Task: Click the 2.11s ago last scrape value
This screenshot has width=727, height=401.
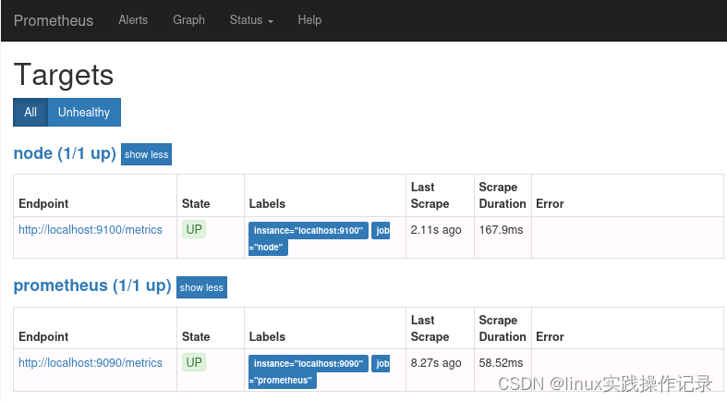Action: (436, 229)
